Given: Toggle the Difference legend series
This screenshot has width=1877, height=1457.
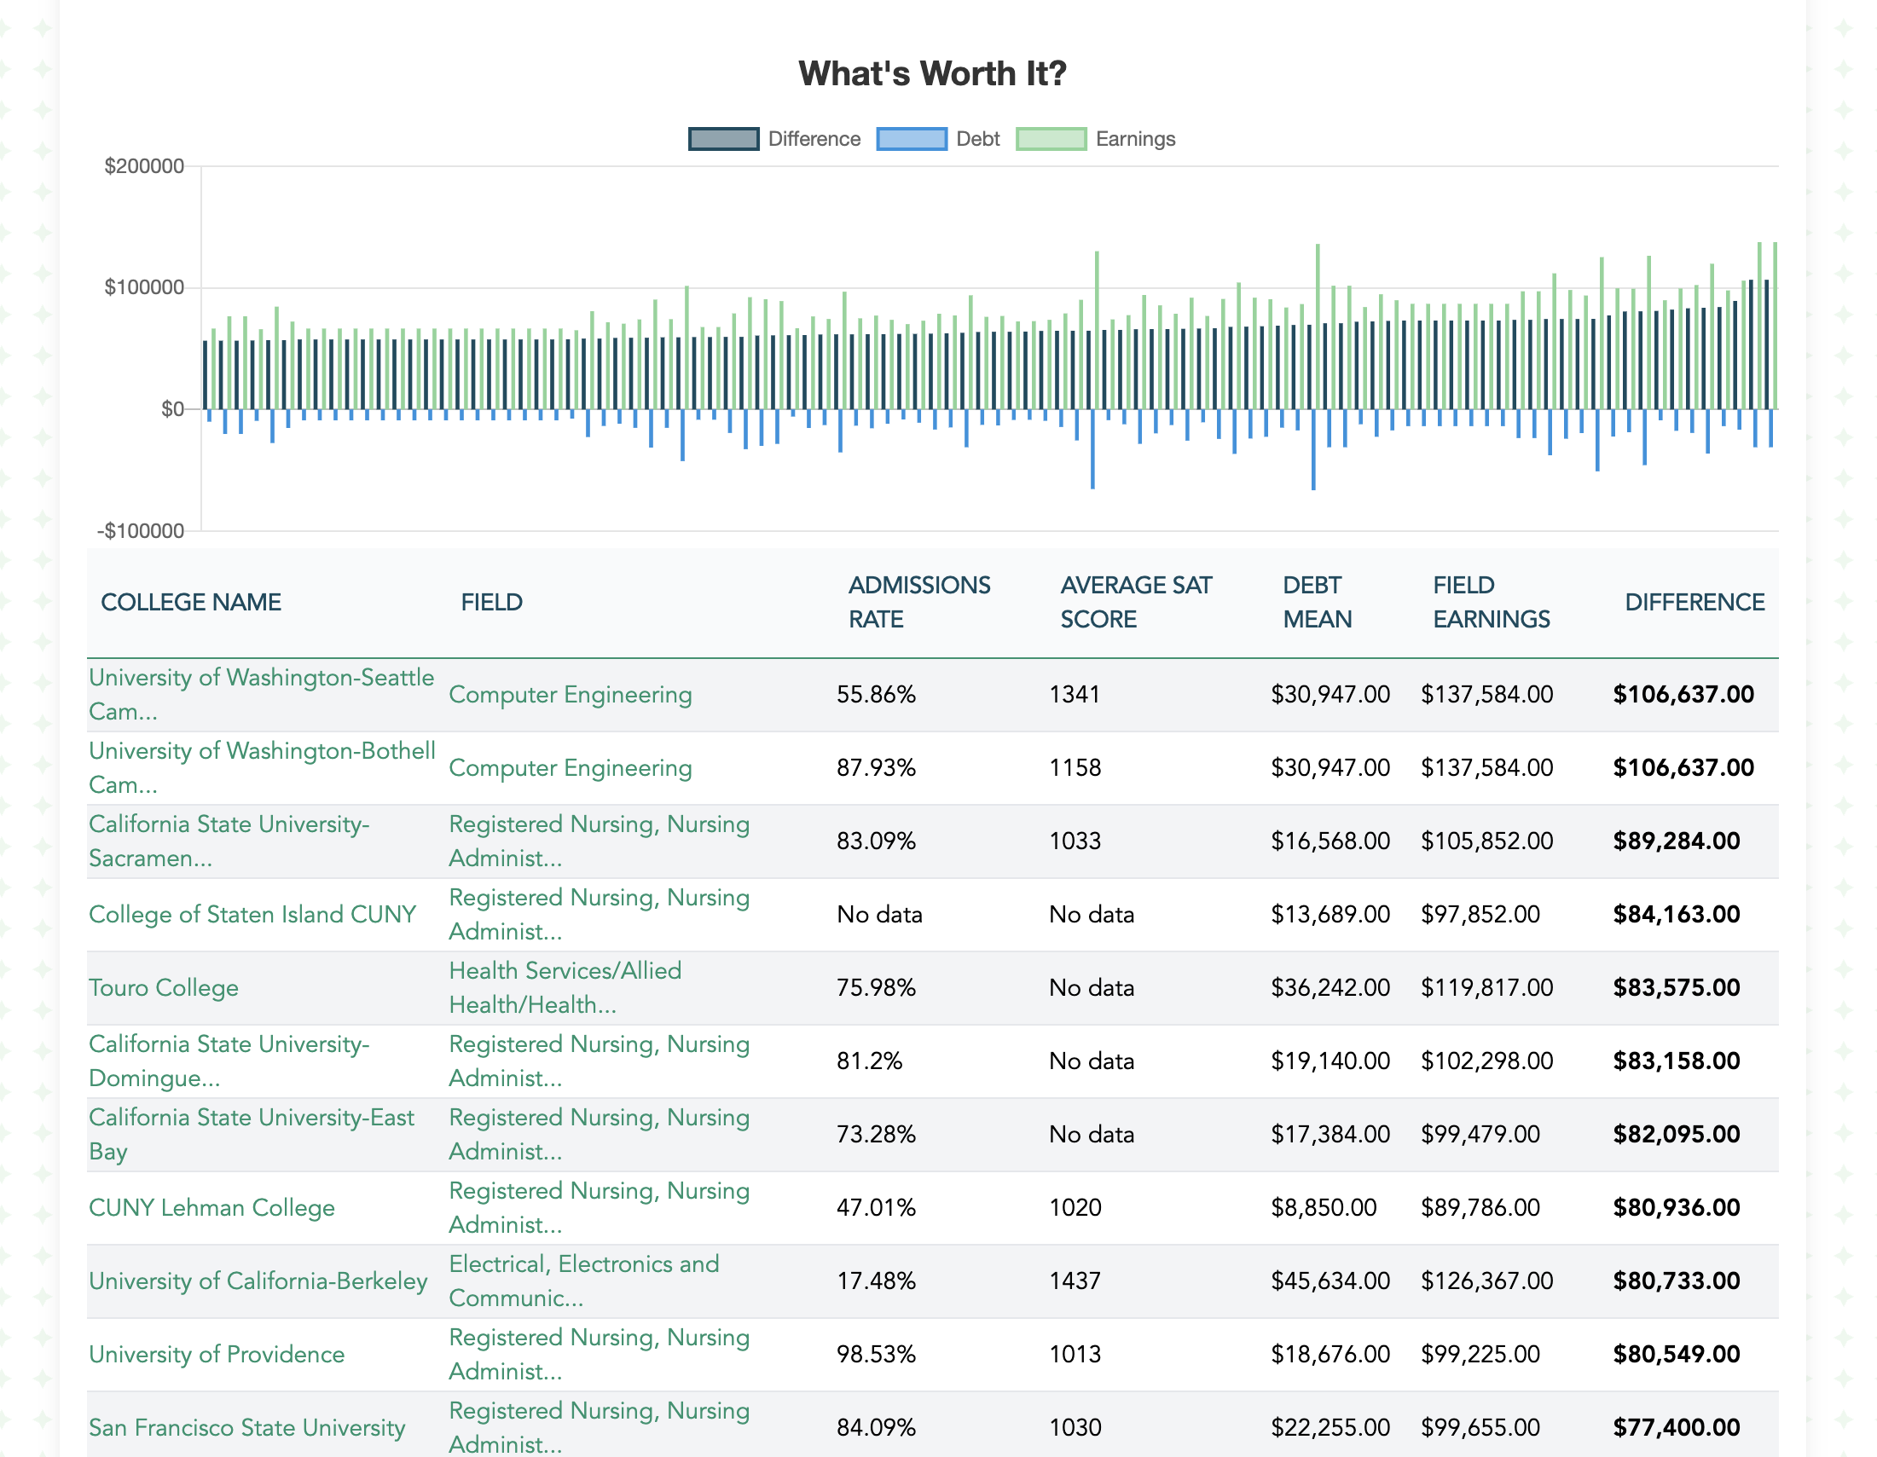Looking at the screenshot, I should point(774,139).
